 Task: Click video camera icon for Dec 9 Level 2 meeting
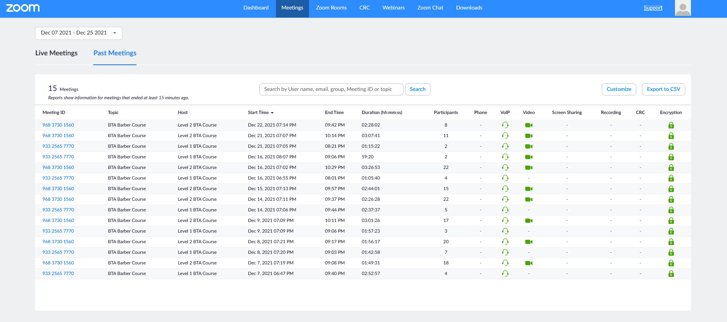[x=529, y=220]
